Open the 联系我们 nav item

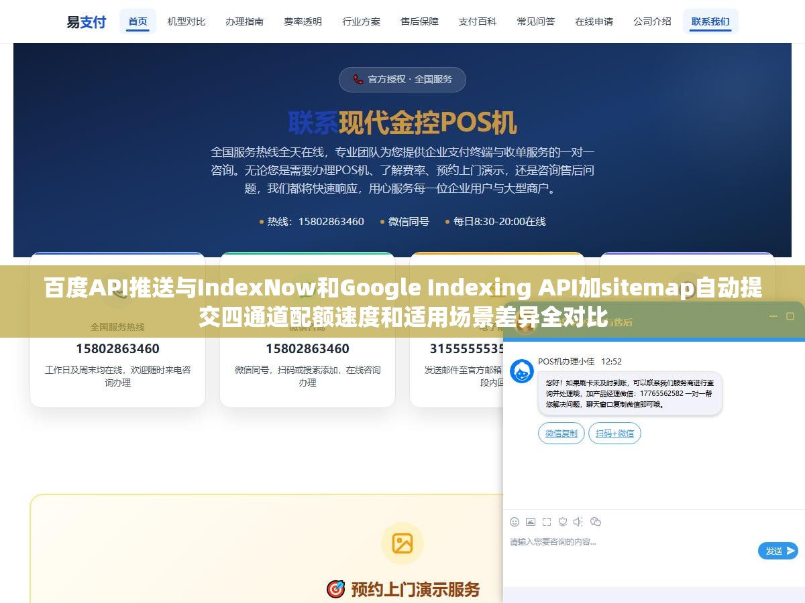click(710, 21)
